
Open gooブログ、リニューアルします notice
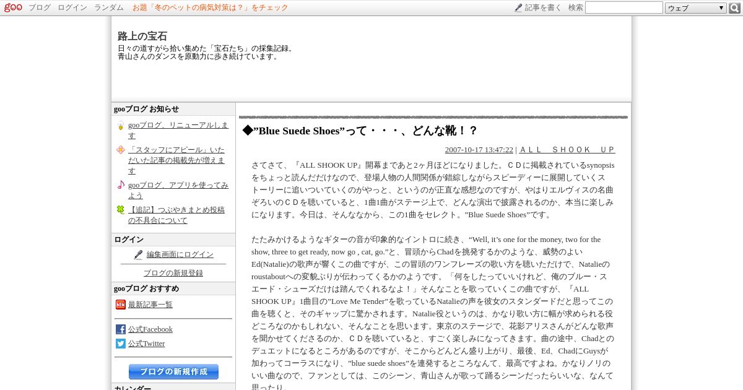pyautogui.click(x=178, y=130)
